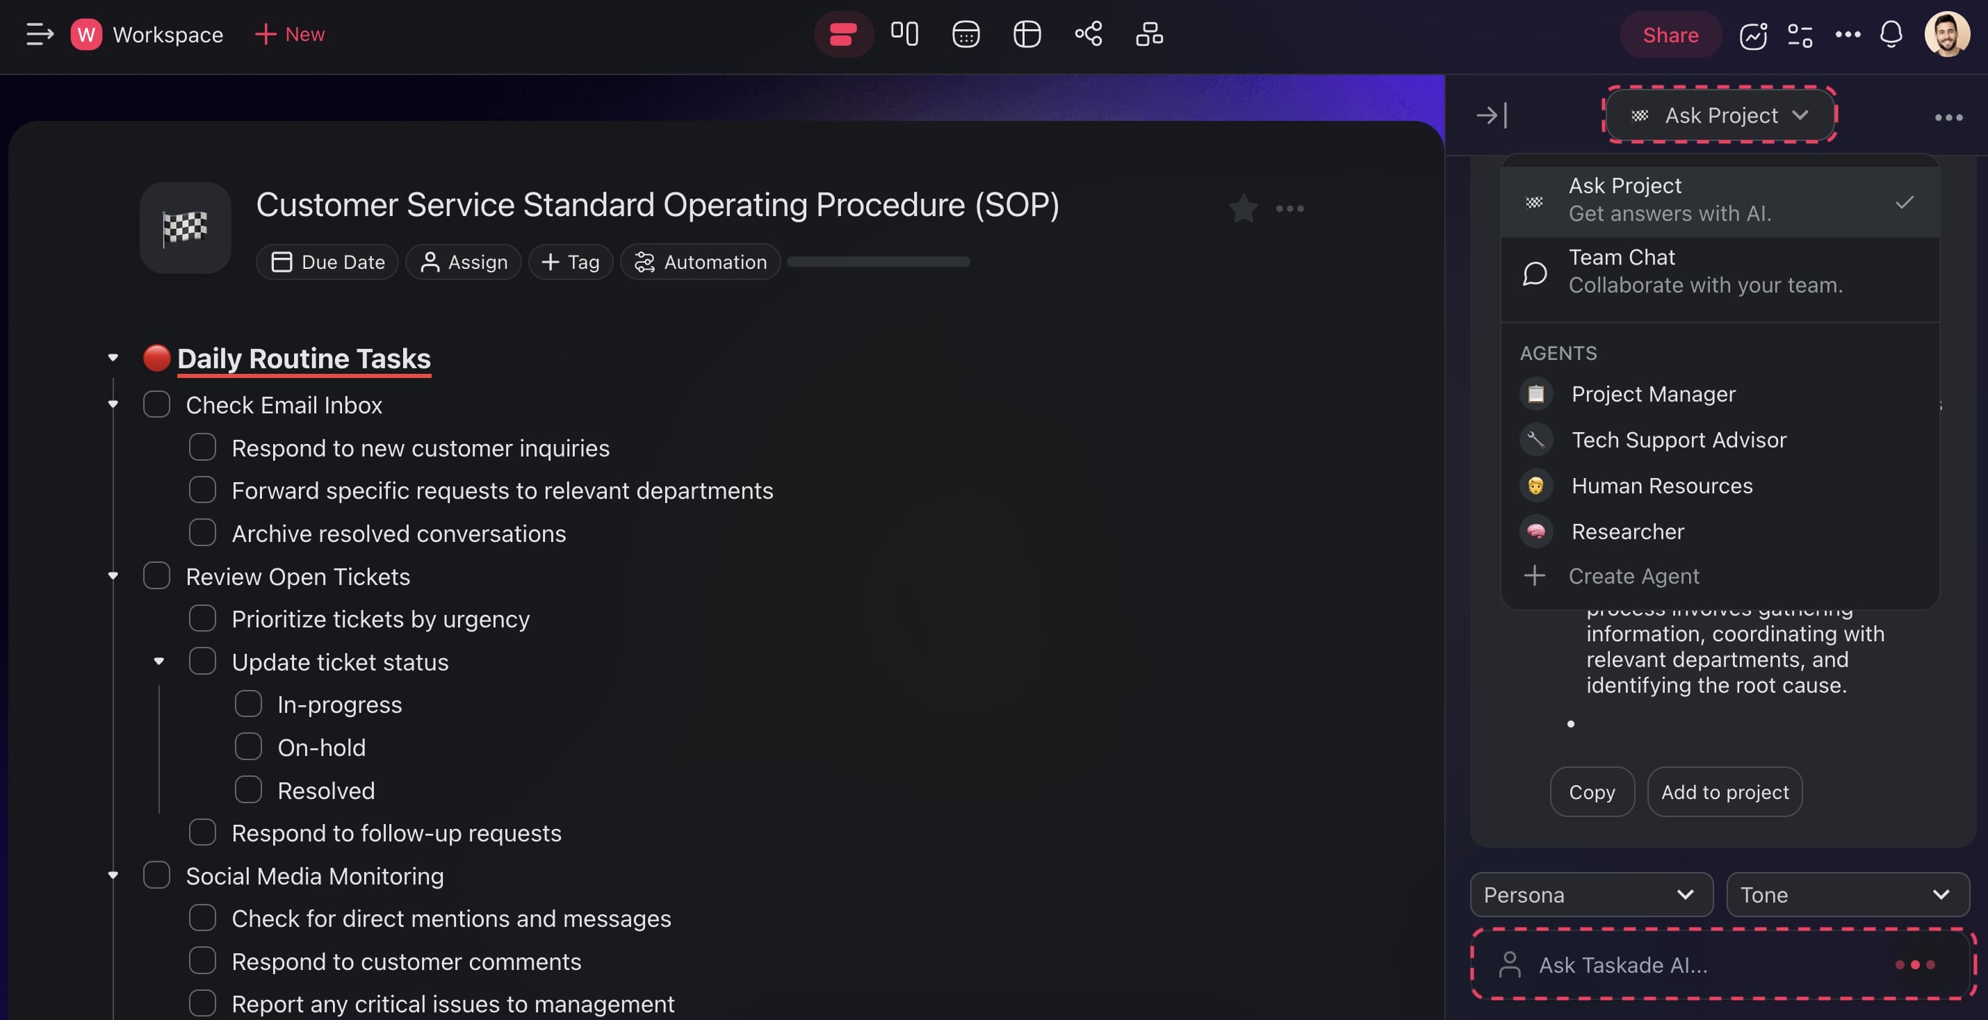Choose the Tech Support Advisor agent

(x=1679, y=440)
